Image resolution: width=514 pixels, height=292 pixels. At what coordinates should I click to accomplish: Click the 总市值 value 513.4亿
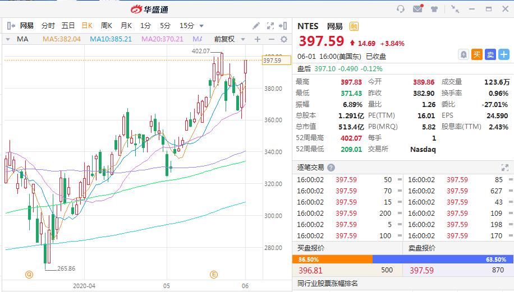351,127
